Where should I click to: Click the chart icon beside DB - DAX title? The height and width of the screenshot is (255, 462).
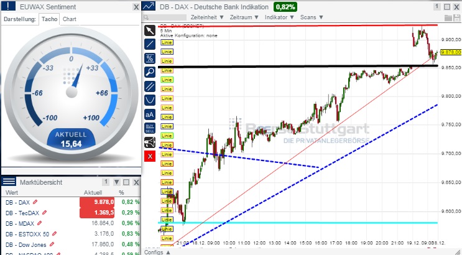click(149, 6)
